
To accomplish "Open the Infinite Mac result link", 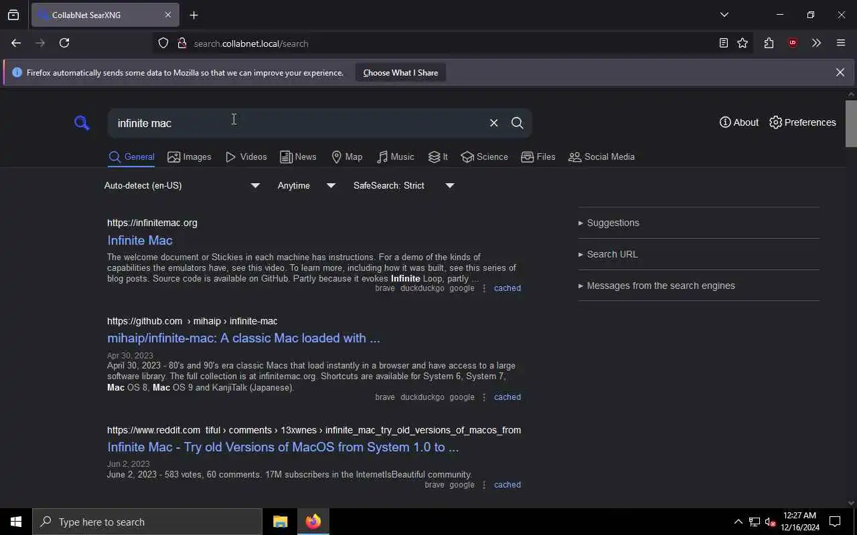I will click(140, 240).
